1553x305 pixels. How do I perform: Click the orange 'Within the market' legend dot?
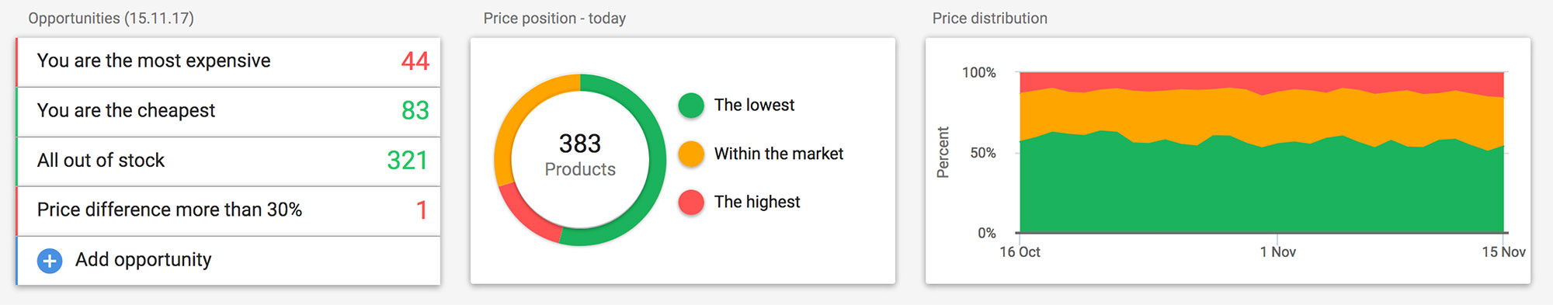[691, 154]
